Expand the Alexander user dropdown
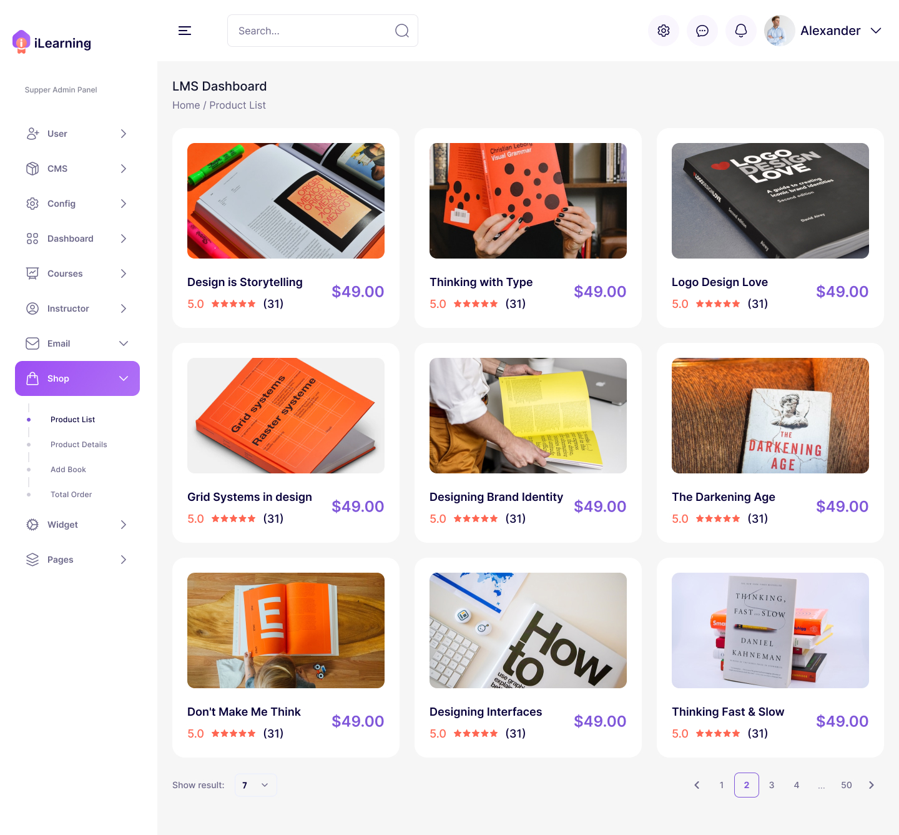This screenshot has width=899, height=835. (x=876, y=31)
